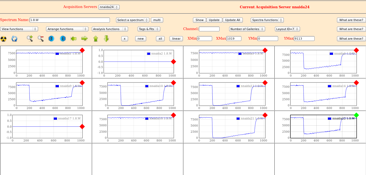Expand the Select a spectrum dropdown

pos(133,20)
